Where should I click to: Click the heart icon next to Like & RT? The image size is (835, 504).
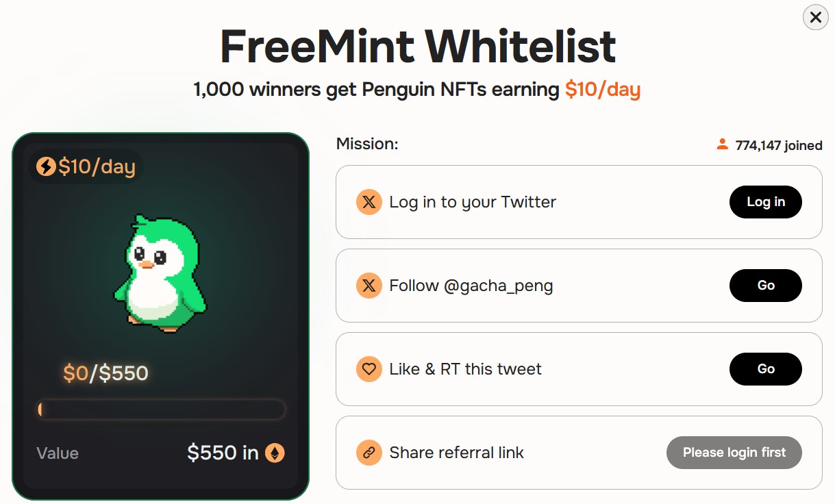tap(369, 369)
